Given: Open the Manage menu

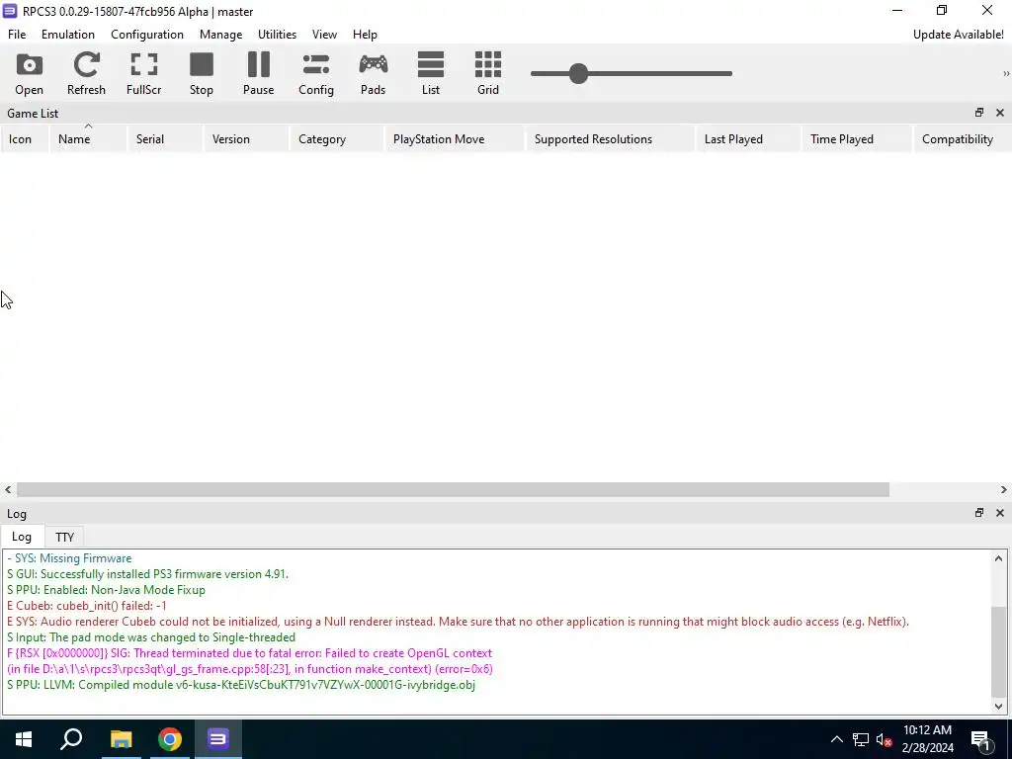Looking at the screenshot, I should point(220,35).
